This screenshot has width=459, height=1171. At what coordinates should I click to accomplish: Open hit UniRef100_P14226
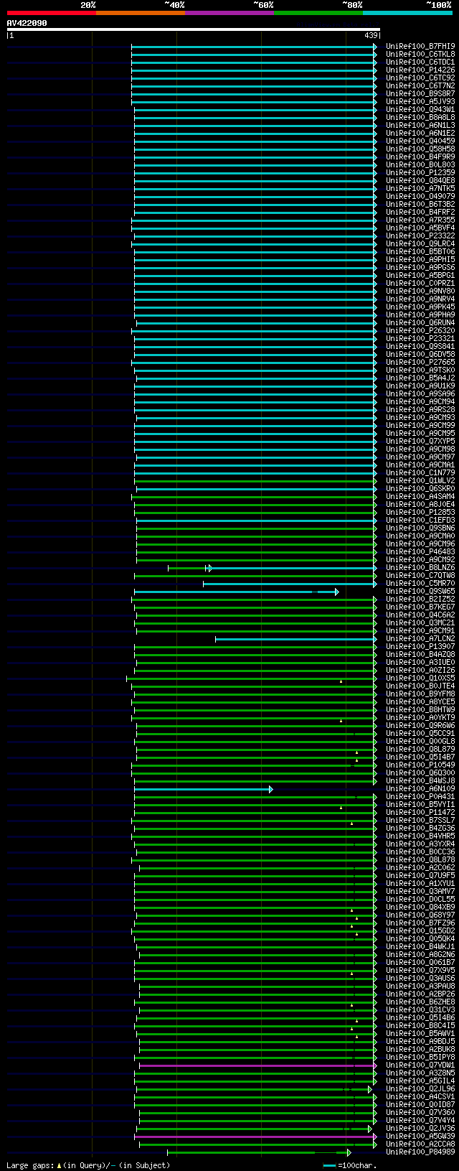coord(420,70)
